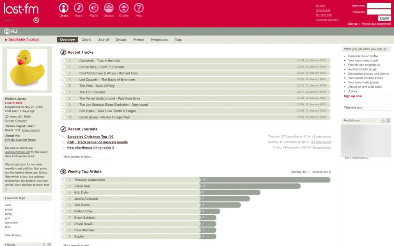Click the Recent Journals section icon
The height and width of the screenshot is (246, 394).
[x=63, y=129]
